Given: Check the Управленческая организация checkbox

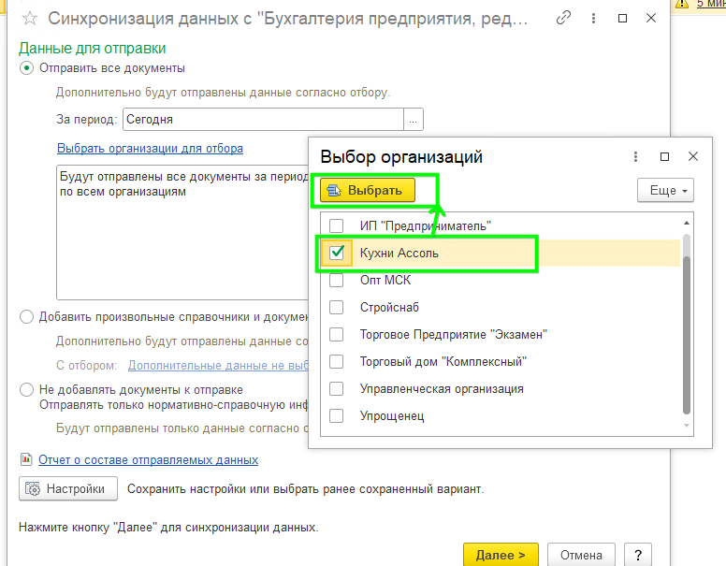Looking at the screenshot, I should coord(336,388).
